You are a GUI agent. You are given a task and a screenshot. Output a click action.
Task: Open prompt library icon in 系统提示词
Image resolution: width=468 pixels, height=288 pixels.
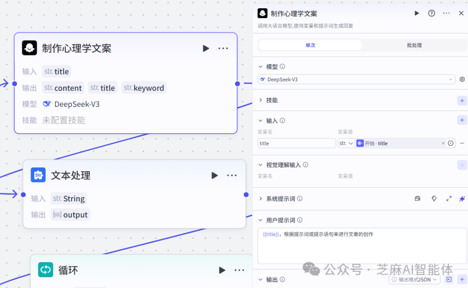418,198
